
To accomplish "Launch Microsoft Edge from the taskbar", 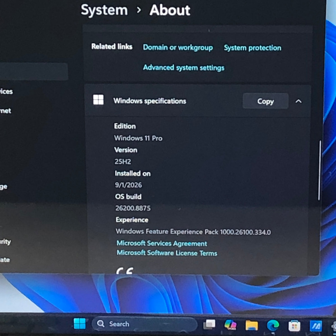I will (273, 326).
